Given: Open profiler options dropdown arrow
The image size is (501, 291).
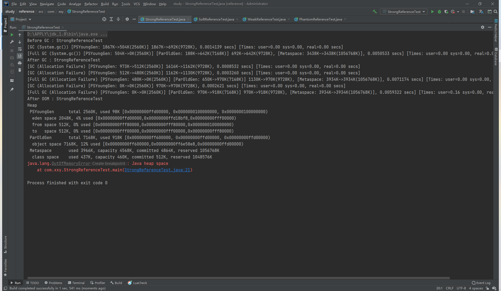Looking at the screenshot, I should click(458, 12).
